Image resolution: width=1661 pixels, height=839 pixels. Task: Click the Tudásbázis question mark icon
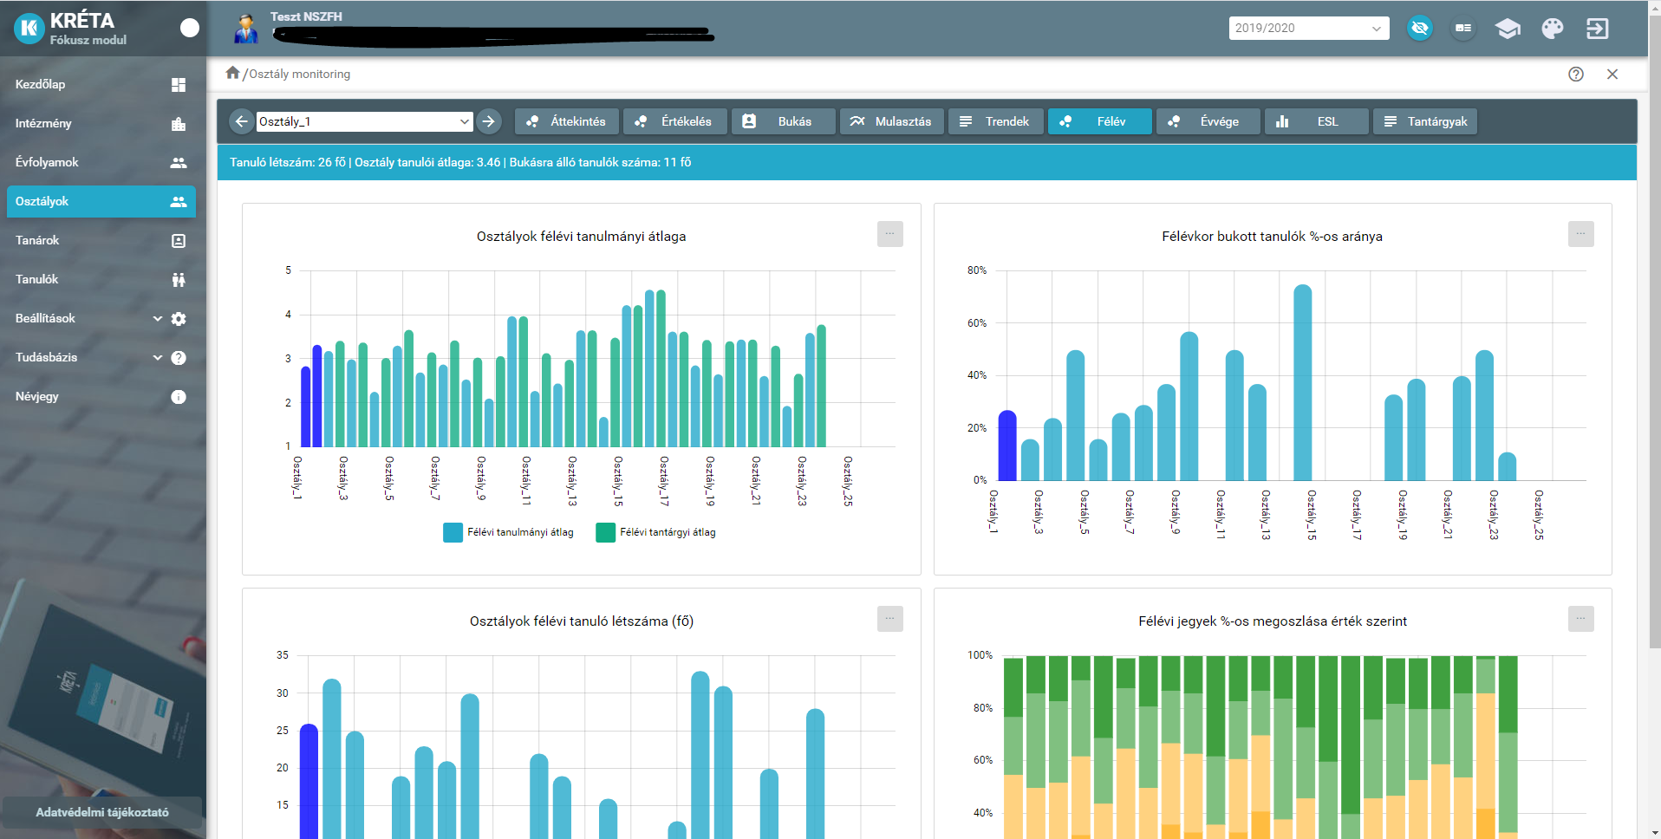coord(179,358)
